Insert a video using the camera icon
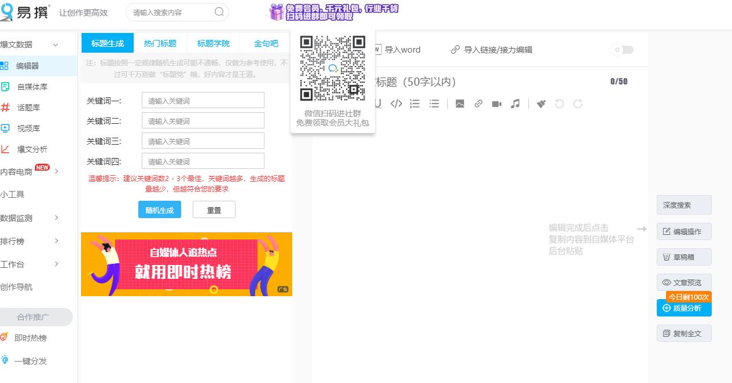732x383 pixels. click(496, 104)
